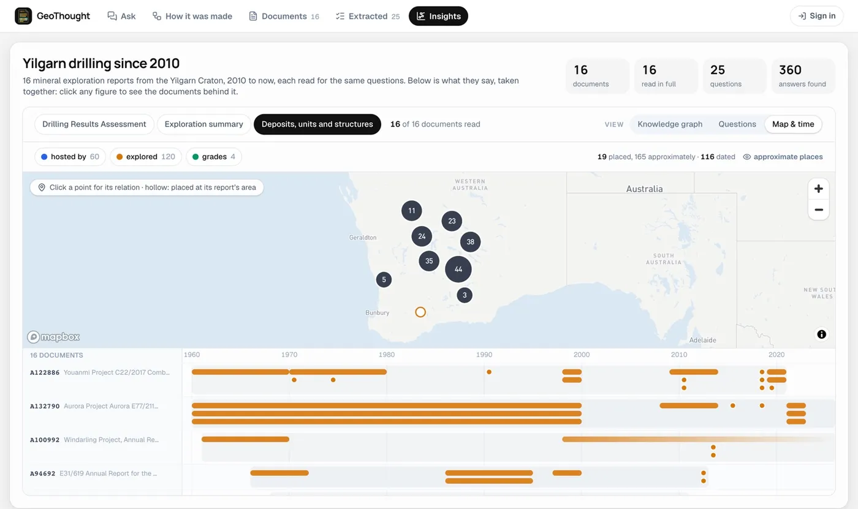The image size is (858, 509).
Task: Click the map cluster labeled 23
Action: [452, 221]
